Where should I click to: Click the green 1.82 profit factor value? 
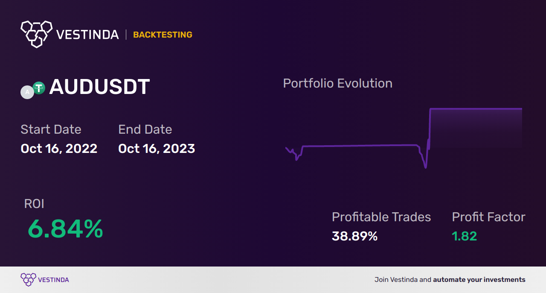465,236
